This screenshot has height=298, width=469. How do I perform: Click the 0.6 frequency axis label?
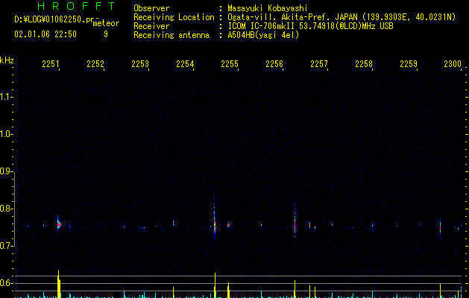(x=7, y=283)
